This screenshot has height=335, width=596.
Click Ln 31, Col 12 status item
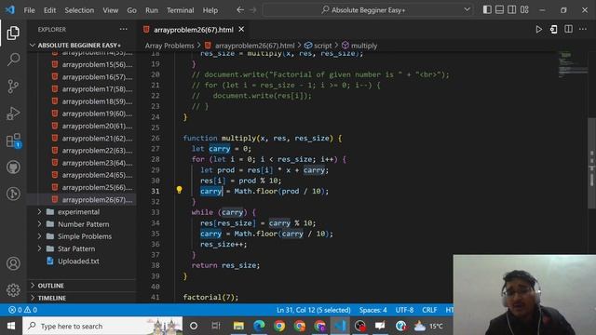[314, 310]
